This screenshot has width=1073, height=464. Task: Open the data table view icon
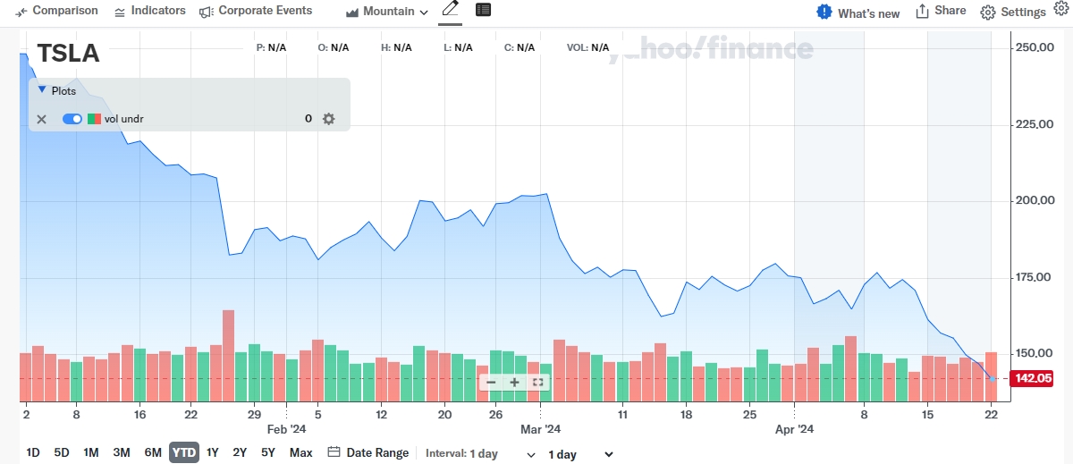[x=483, y=10]
